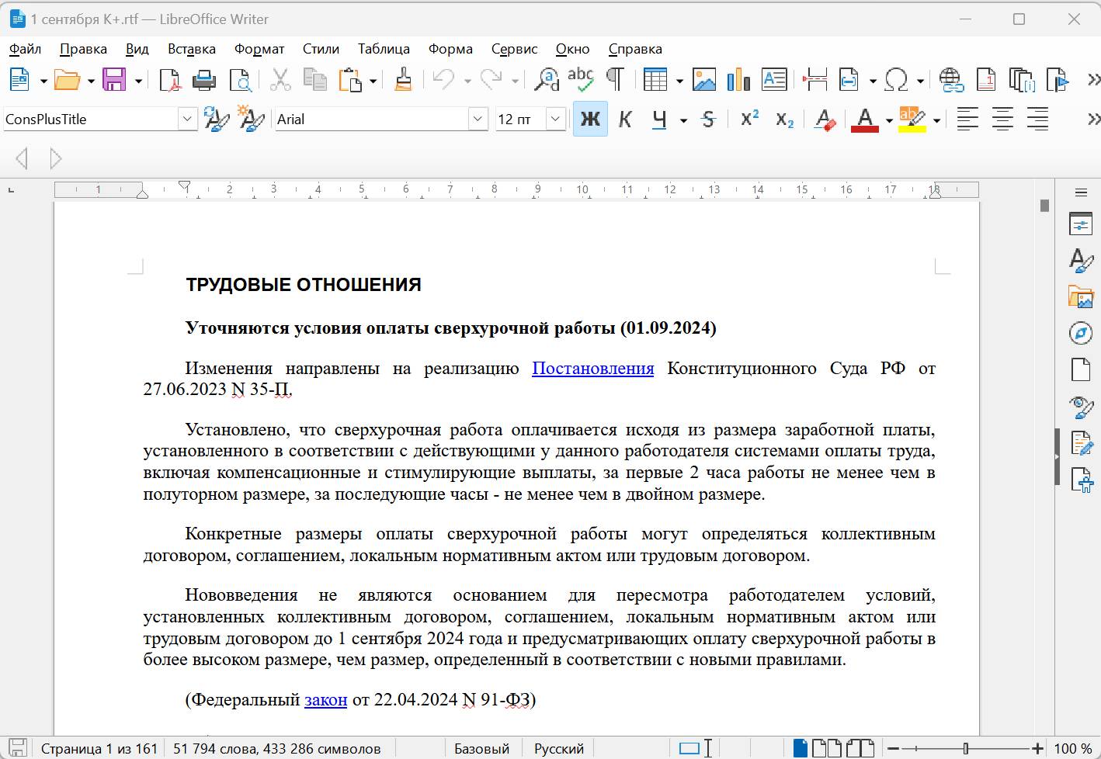Click the Базовый page style field

tap(481, 749)
